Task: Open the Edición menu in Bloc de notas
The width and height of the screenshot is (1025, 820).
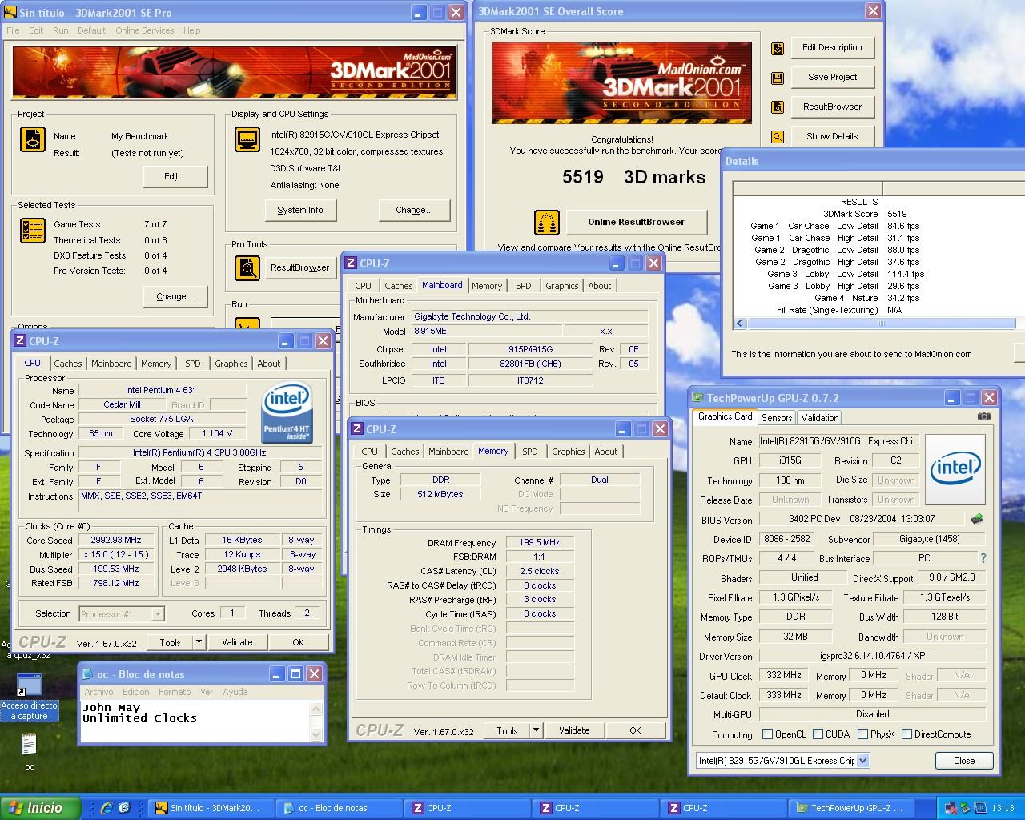Action: click(x=135, y=692)
